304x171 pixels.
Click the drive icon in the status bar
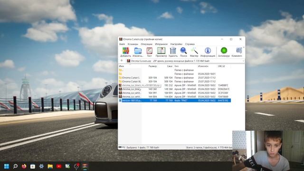pos(120,147)
